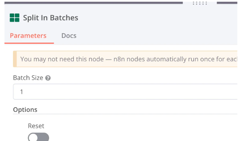Click the Options section heading
Viewport: 238px width, 141px height.
pyautogui.click(x=25, y=110)
